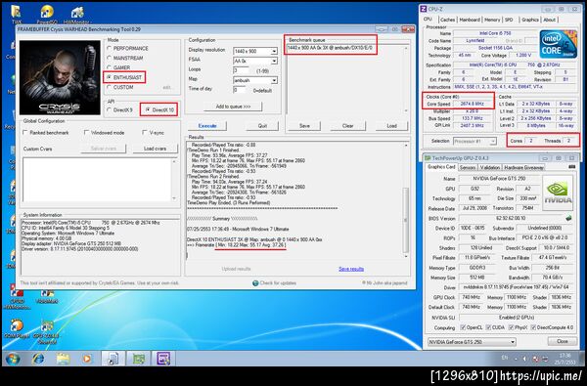Open Windows Media Player taskbar icon
The height and width of the screenshot is (386, 587).
(x=87, y=359)
